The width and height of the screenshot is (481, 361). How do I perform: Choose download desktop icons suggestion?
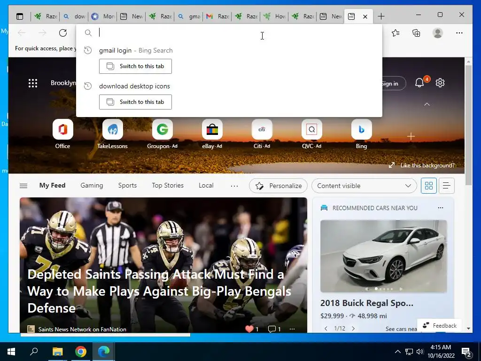(x=134, y=86)
